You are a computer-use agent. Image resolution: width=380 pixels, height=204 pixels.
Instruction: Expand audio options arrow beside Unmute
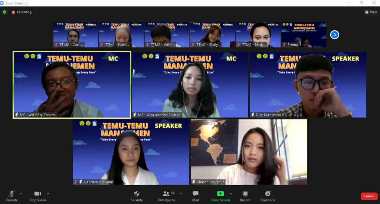coord(20,194)
